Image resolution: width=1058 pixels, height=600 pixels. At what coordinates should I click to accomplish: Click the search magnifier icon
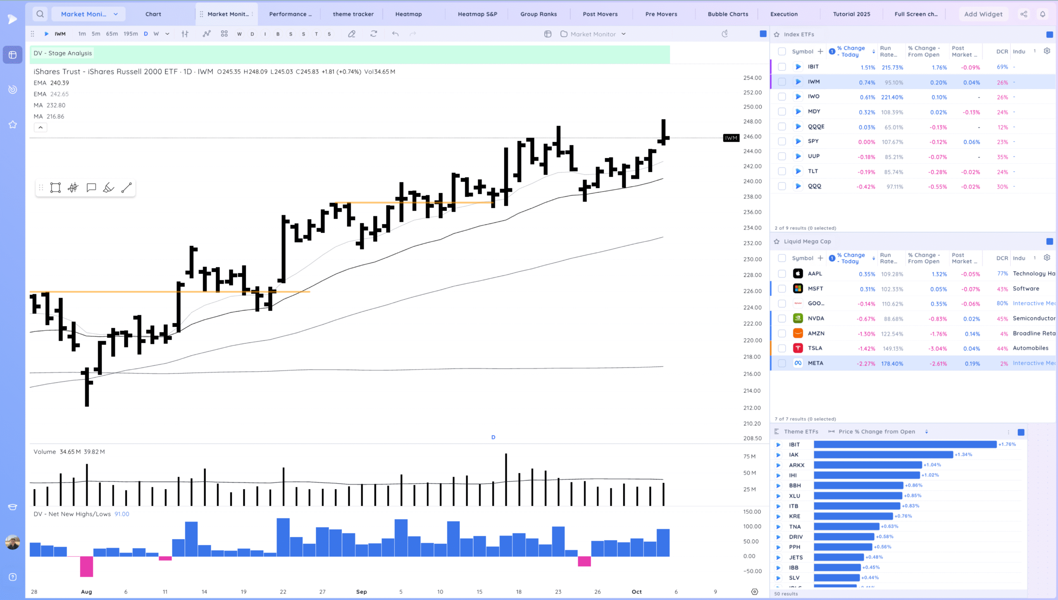(x=40, y=14)
